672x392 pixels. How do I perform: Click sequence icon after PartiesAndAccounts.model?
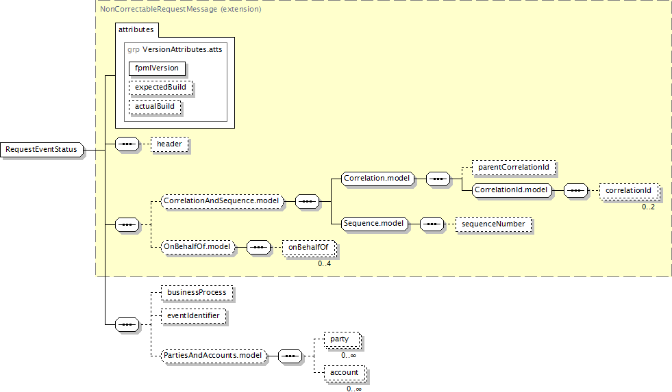tap(290, 356)
